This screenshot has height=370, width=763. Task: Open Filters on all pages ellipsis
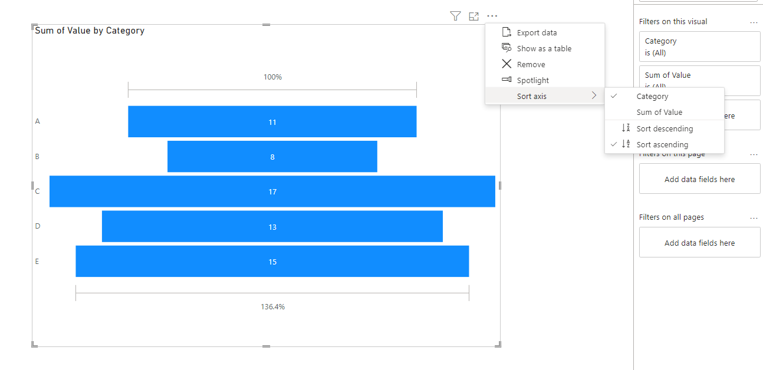point(754,217)
